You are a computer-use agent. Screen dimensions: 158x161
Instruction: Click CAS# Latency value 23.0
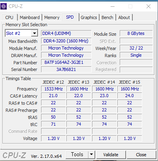tap(104, 96)
